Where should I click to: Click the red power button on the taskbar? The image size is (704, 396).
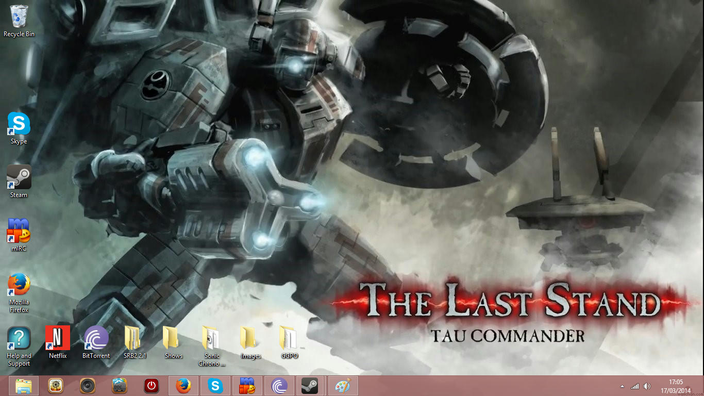152,386
